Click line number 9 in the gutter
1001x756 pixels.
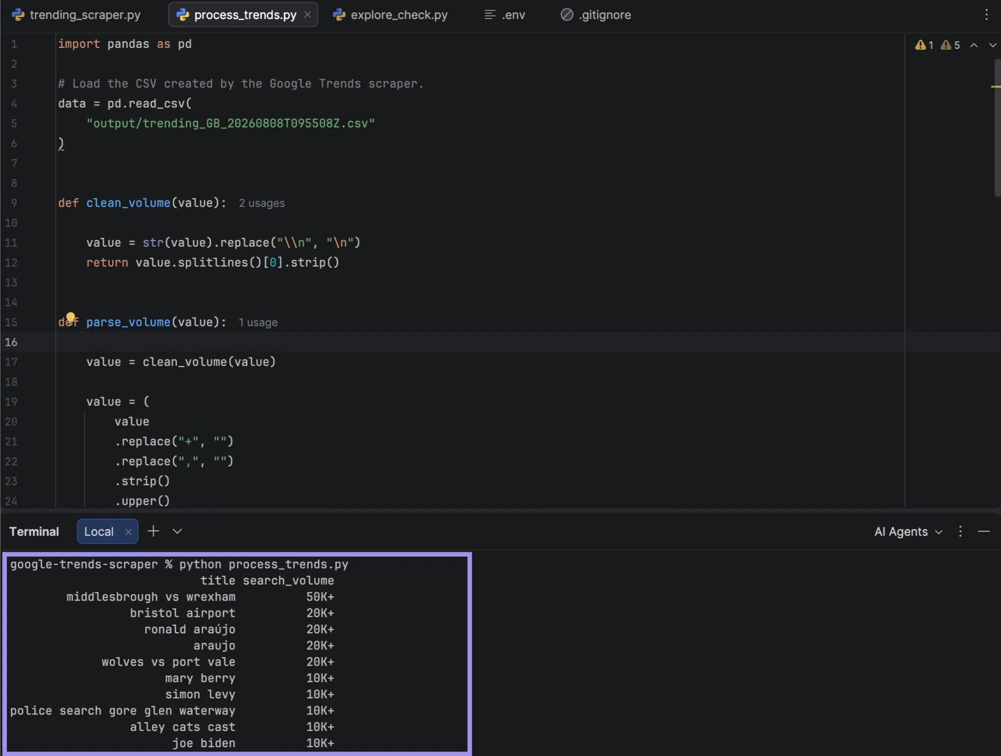pyautogui.click(x=14, y=203)
